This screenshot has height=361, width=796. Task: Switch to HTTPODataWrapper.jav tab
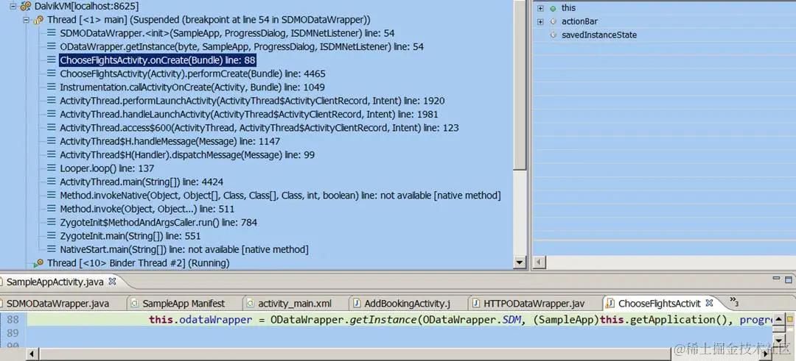coord(534,304)
